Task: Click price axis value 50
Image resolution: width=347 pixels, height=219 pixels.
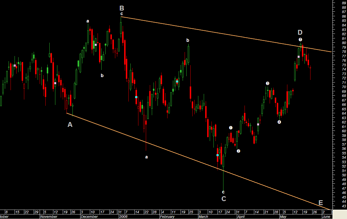Action: pyautogui.click(x=344, y=175)
